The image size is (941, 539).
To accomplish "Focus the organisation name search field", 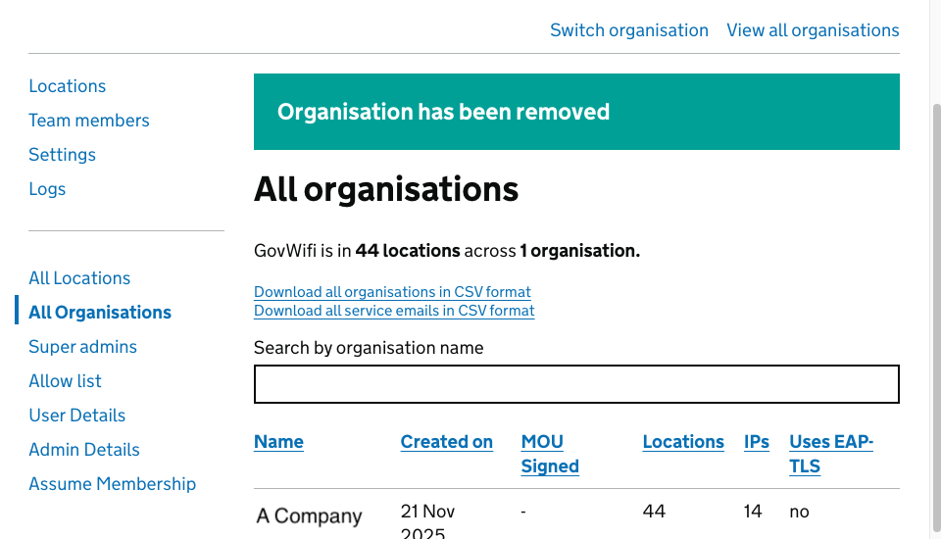I will [x=575, y=384].
